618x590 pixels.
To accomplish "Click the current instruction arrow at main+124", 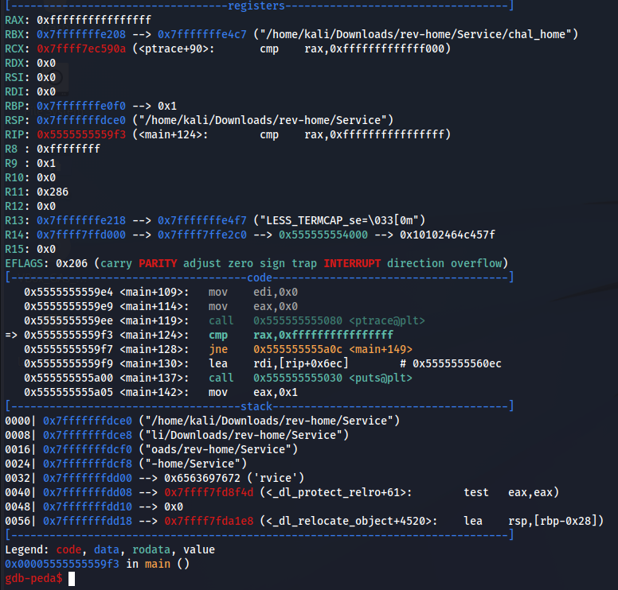I will pyautogui.click(x=11, y=335).
